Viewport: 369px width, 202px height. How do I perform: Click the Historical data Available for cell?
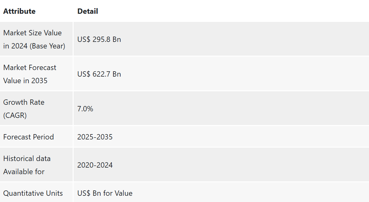tap(36, 165)
